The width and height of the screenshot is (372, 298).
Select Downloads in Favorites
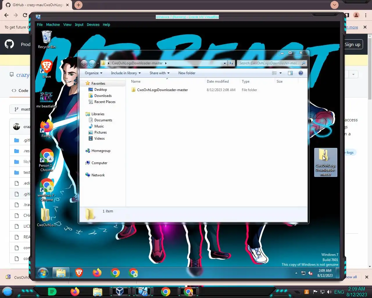[x=103, y=96]
